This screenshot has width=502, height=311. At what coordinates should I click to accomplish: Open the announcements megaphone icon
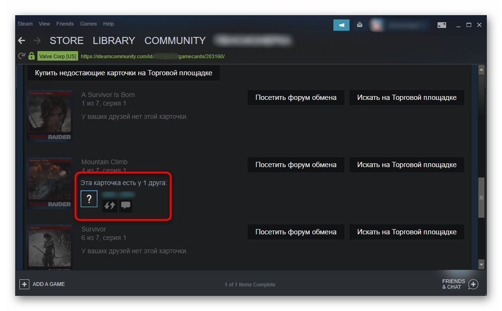click(x=341, y=25)
